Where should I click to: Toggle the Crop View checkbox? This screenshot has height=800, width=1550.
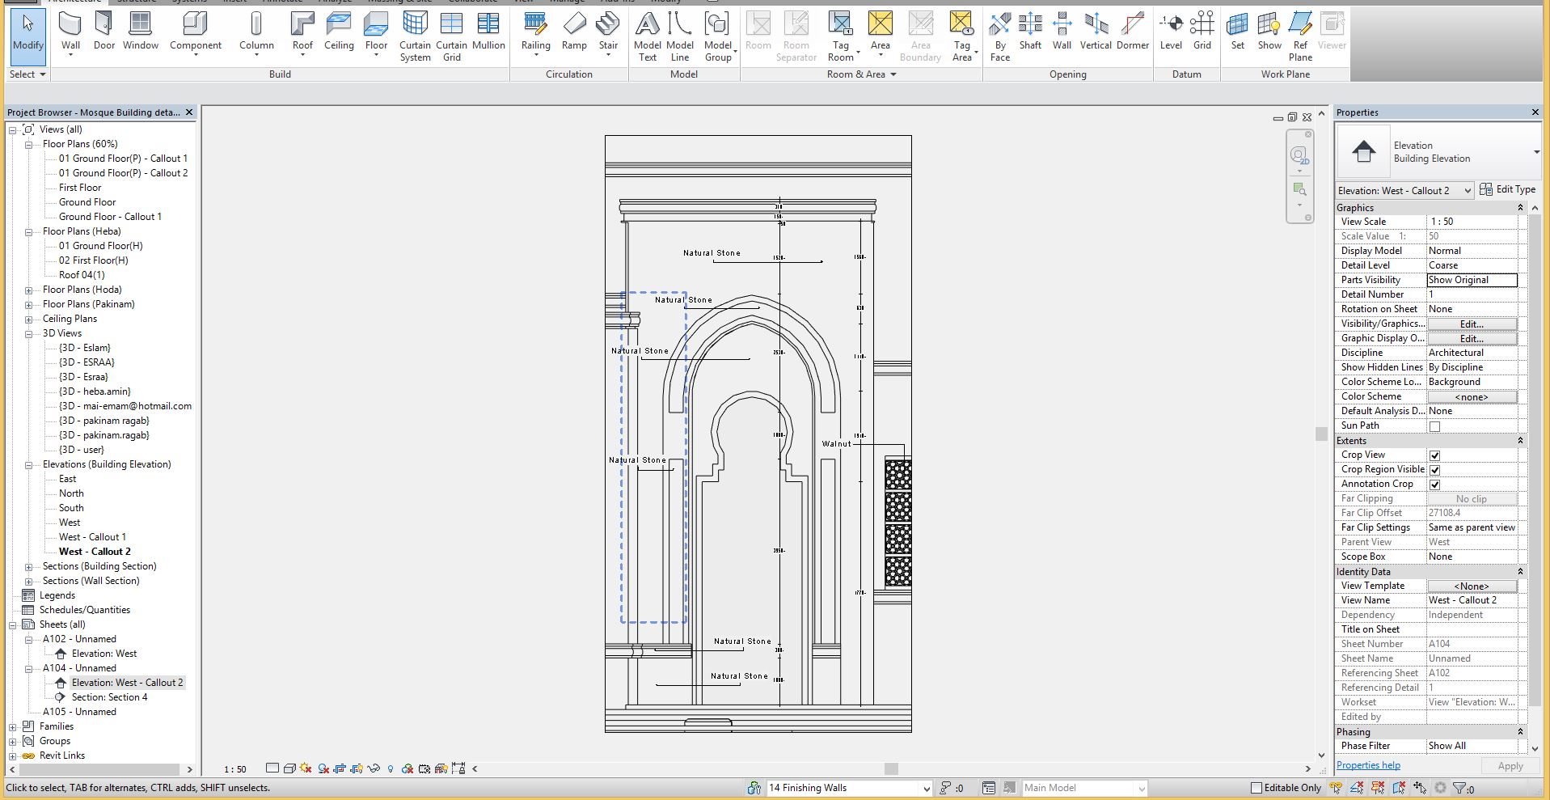click(1434, 455)
